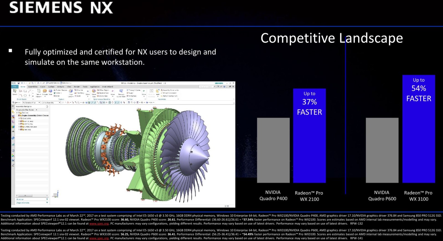Click the blue Radeon Pro WX 3100 bar
Screen dimensions: 443x241
click(x=419, y=129)
